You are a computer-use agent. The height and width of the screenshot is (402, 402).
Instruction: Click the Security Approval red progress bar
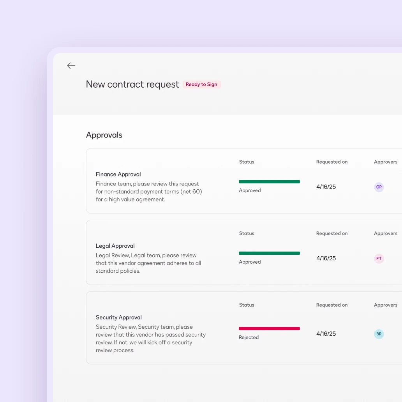tap(269, 328)
